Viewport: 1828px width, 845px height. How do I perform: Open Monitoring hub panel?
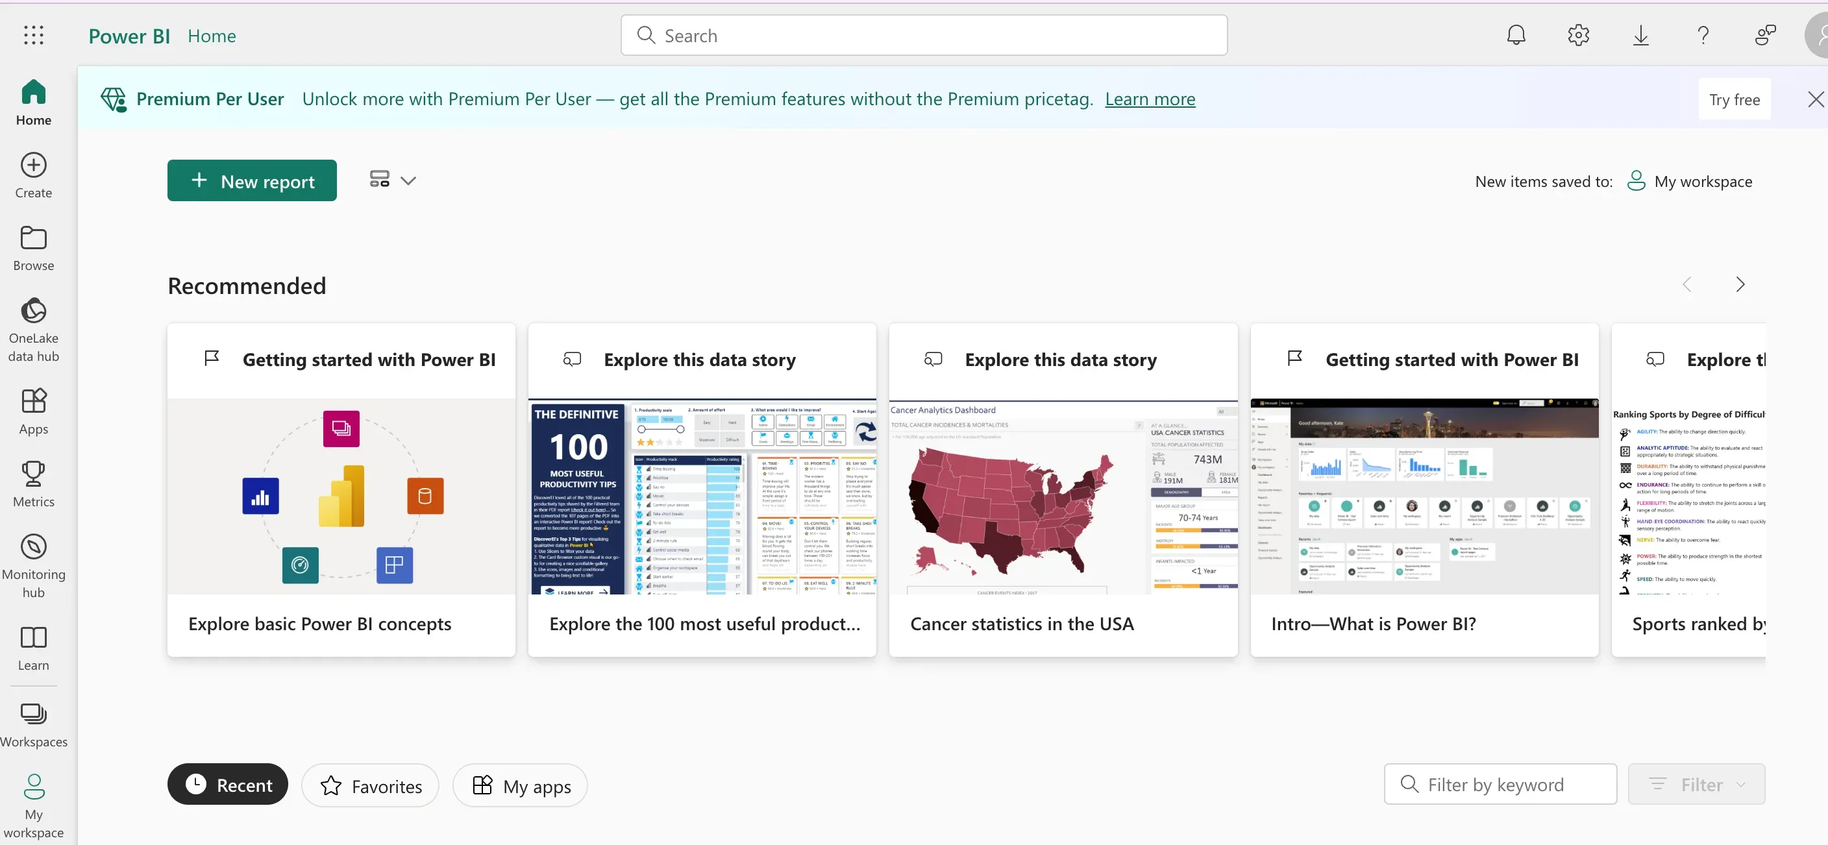click(34, 565)
